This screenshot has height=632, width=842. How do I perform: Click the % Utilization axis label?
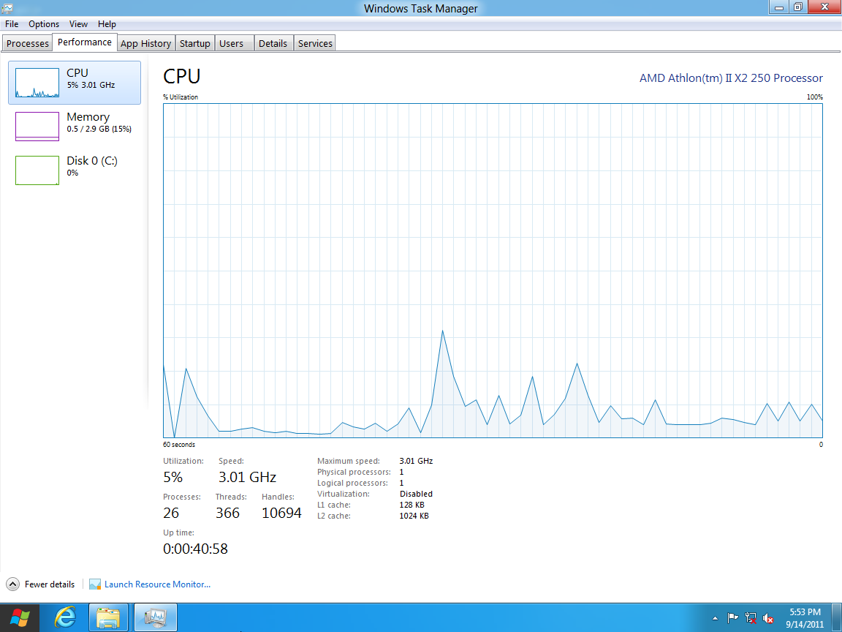point(181,97)
